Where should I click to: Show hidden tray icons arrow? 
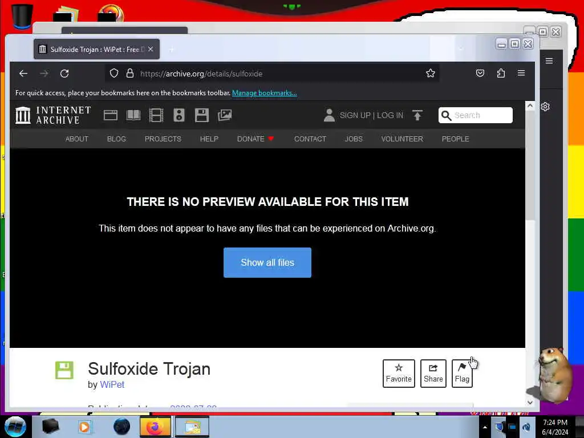pos(485,427)
